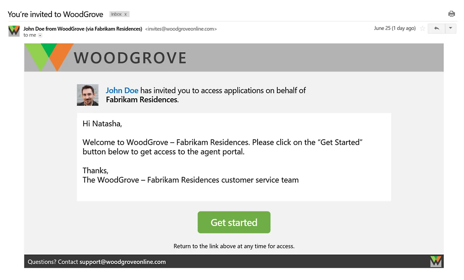Click the bold 'Fabrikam Residences.' text
This screenshot has height=280, width=464.
point(142,100)
